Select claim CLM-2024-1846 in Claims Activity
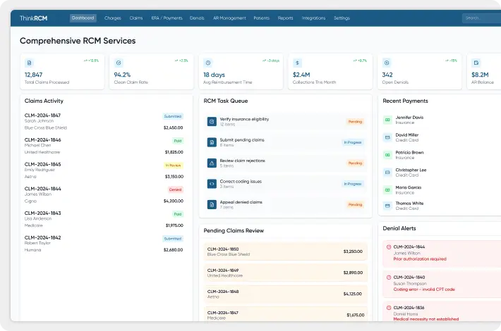The height and width of the screenshot is (331, 501). (x=104, y=146)
